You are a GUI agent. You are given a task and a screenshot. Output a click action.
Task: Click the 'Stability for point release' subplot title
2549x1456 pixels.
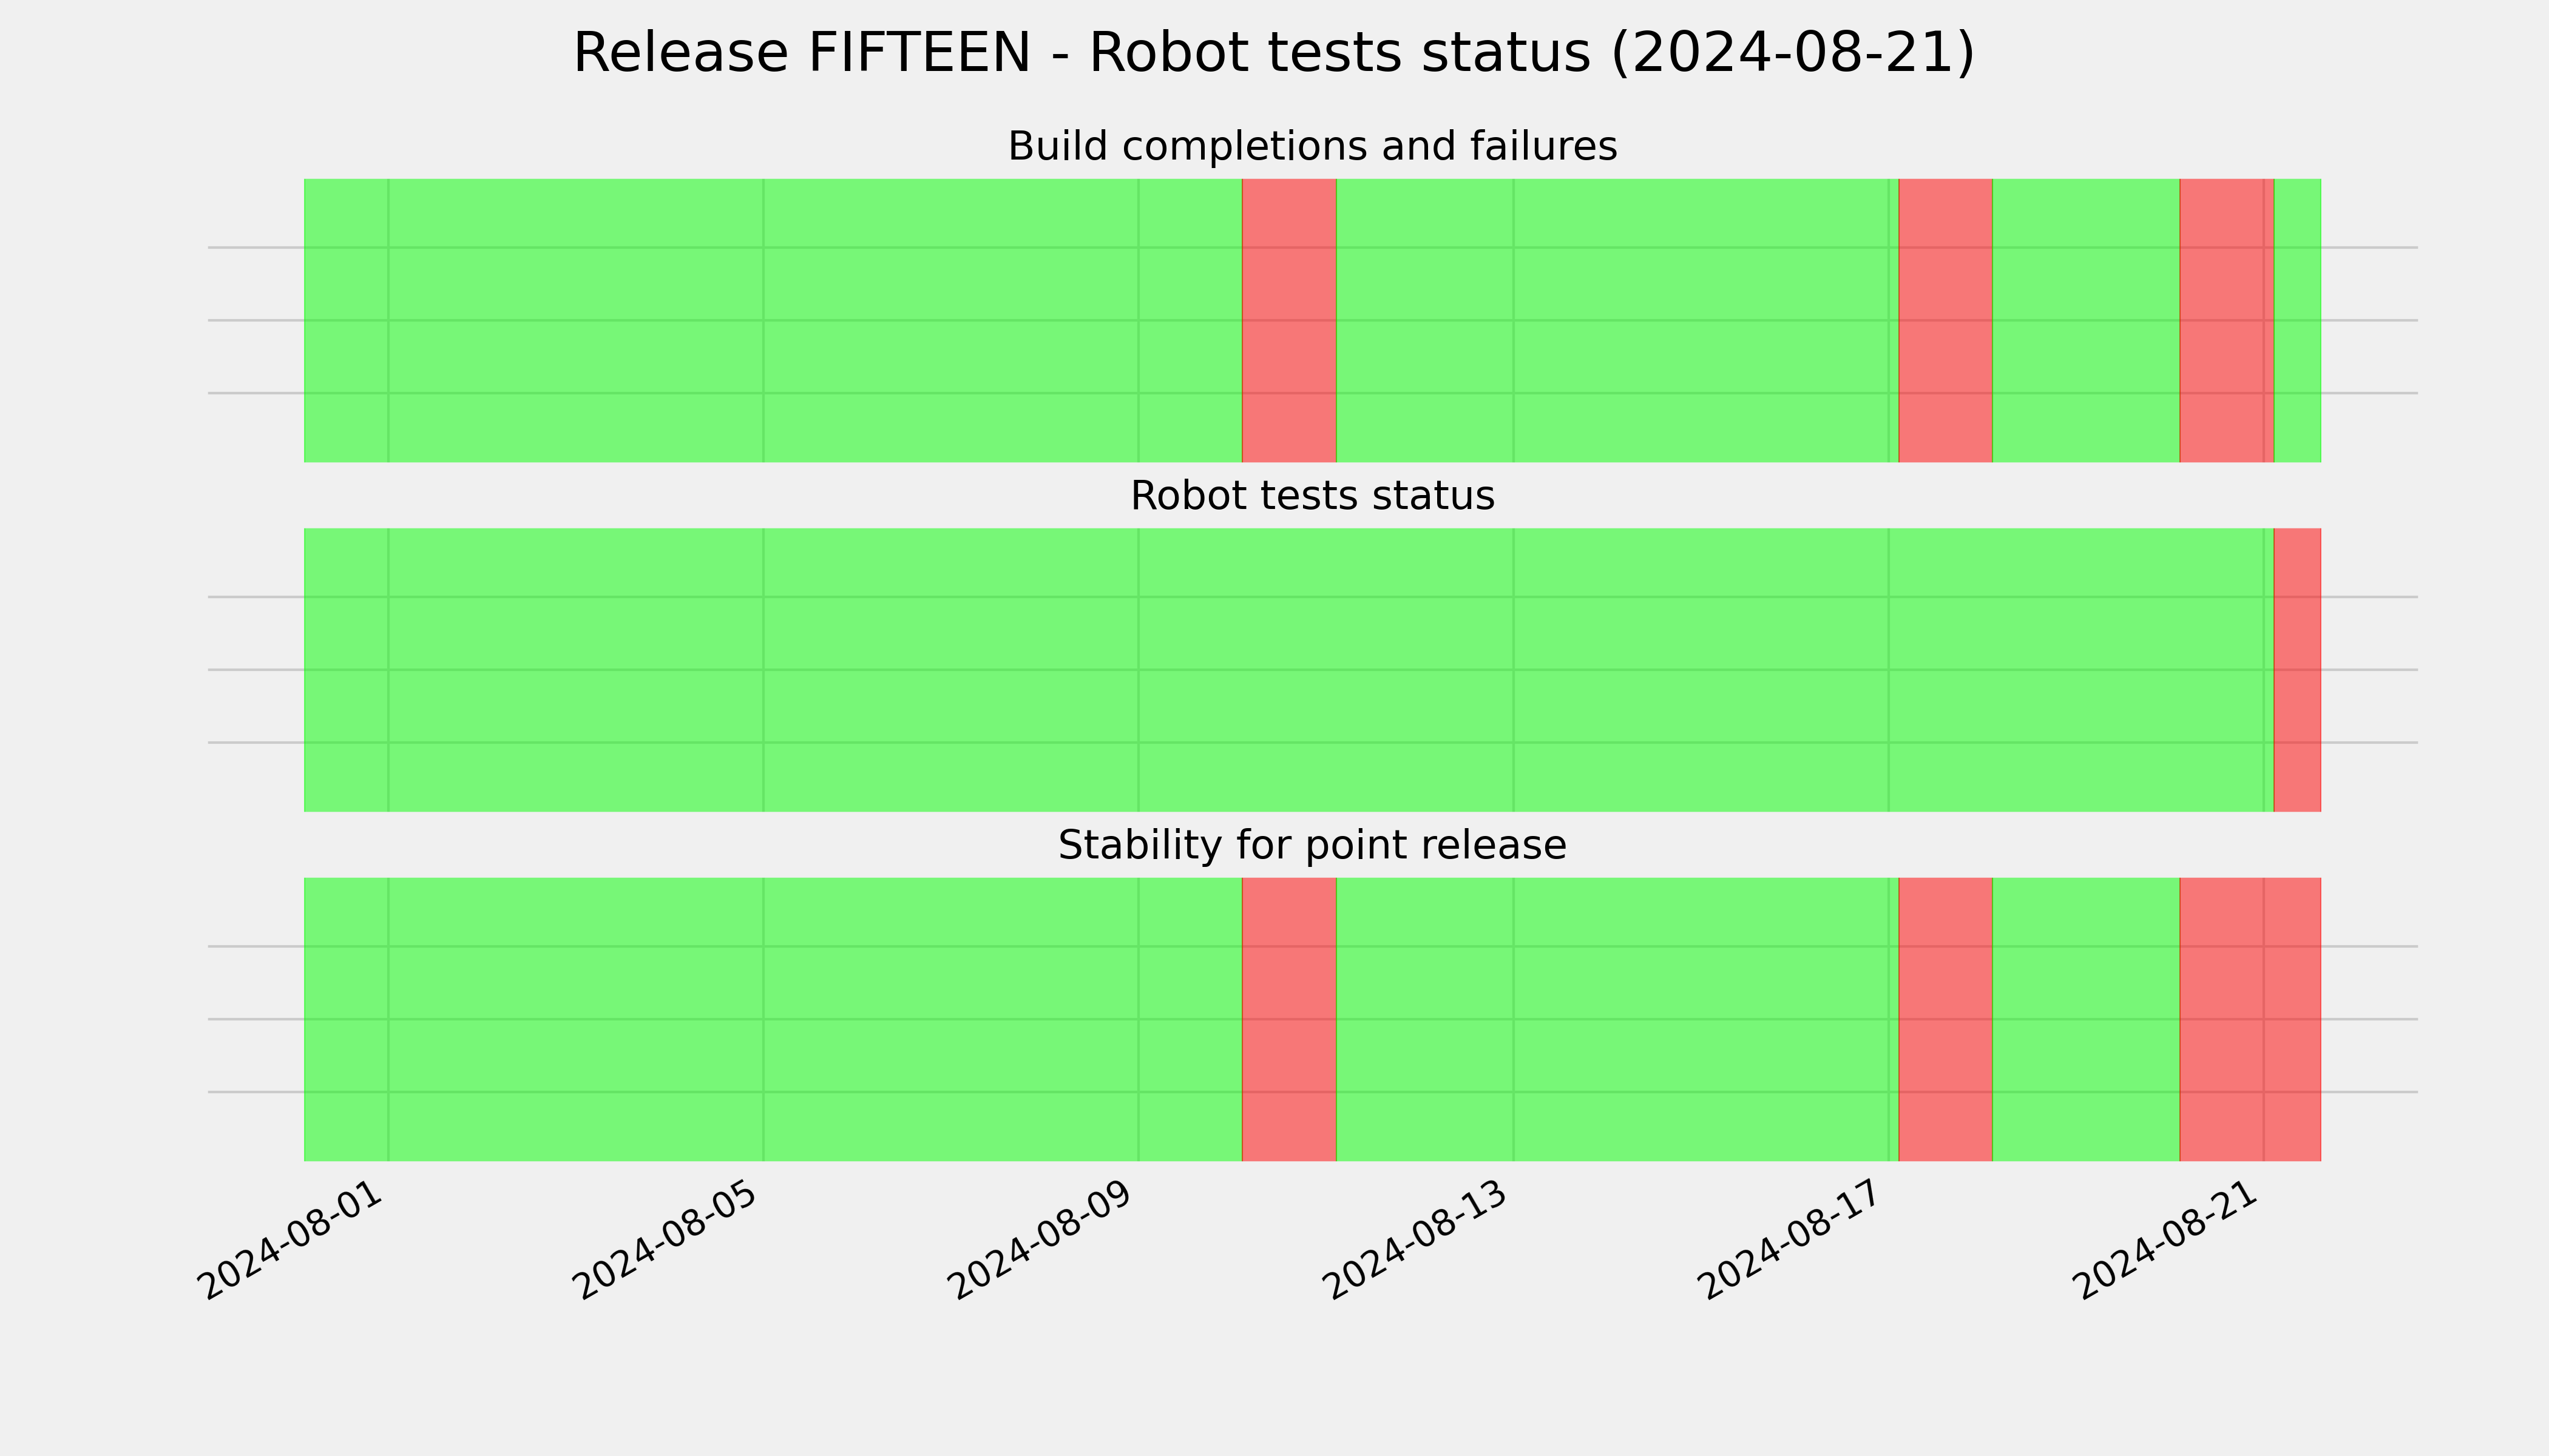1312,846
